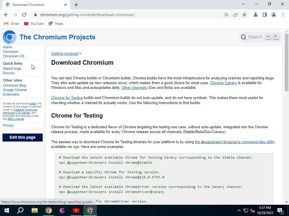Open Report bugs quick link

(x=12, y=69)
